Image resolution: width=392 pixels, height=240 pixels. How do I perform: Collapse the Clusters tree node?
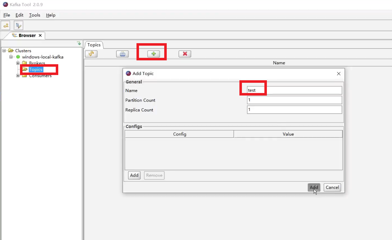coord(4,51)
